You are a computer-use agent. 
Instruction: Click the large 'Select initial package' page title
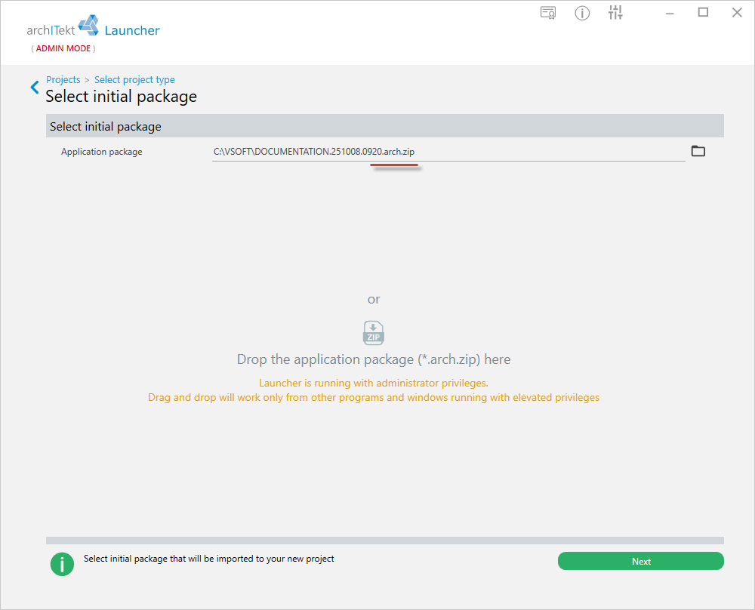(x=122, y=97)
